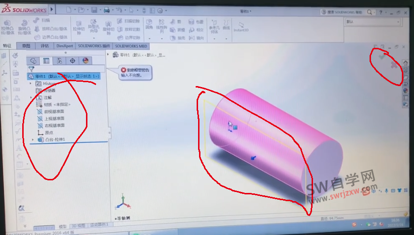Switch to the SOLIDWORKS 插件 tab

[94, 46]
